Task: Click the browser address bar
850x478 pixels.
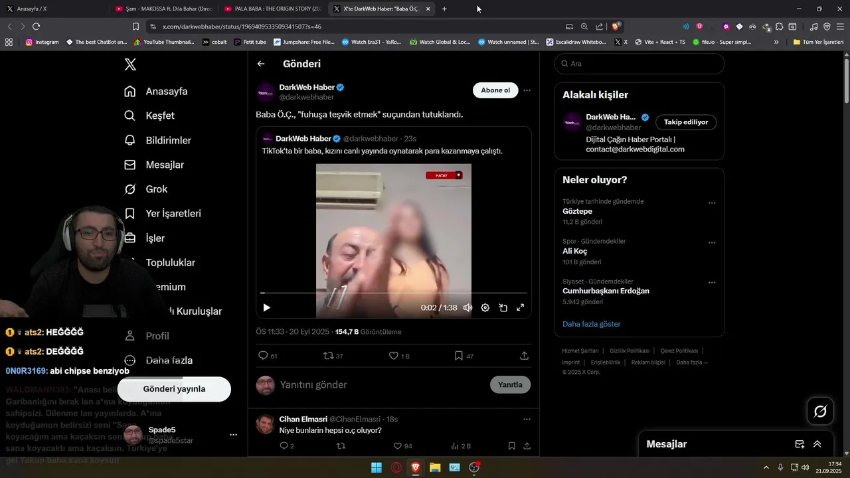Action: click(x=359, y=27)
